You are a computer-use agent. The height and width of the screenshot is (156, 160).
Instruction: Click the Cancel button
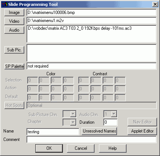81,148
